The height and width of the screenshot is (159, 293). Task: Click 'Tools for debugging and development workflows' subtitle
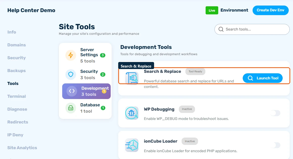pos(159,54)
